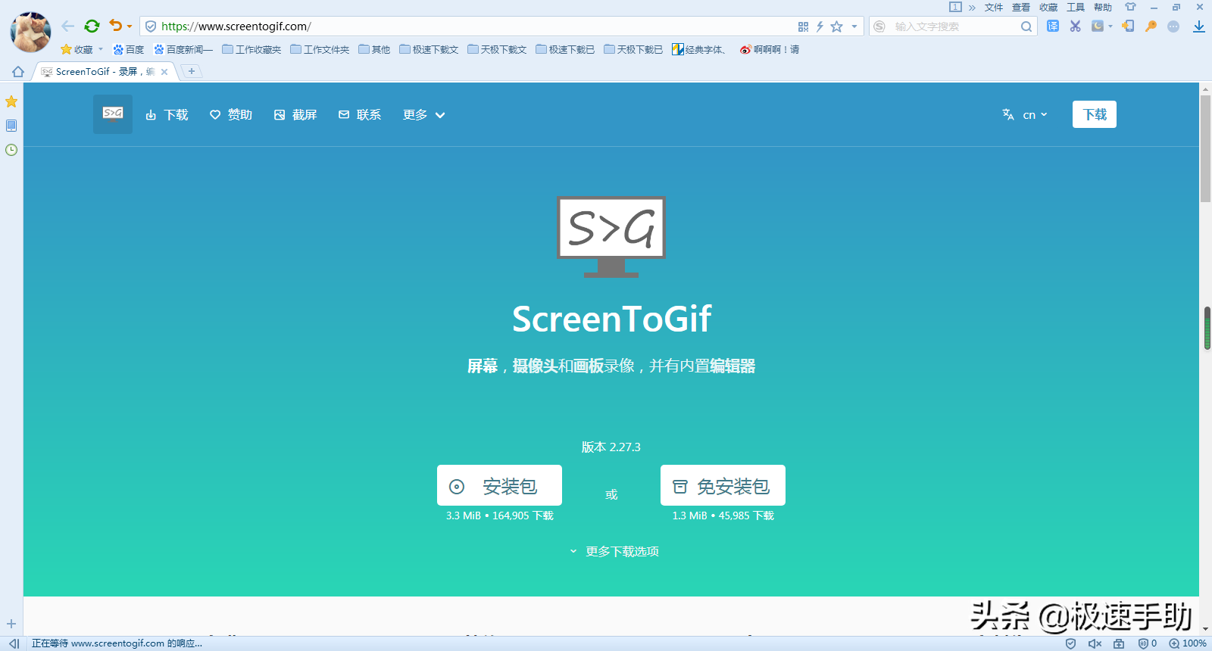Click the home page icon

click(18, 71)
